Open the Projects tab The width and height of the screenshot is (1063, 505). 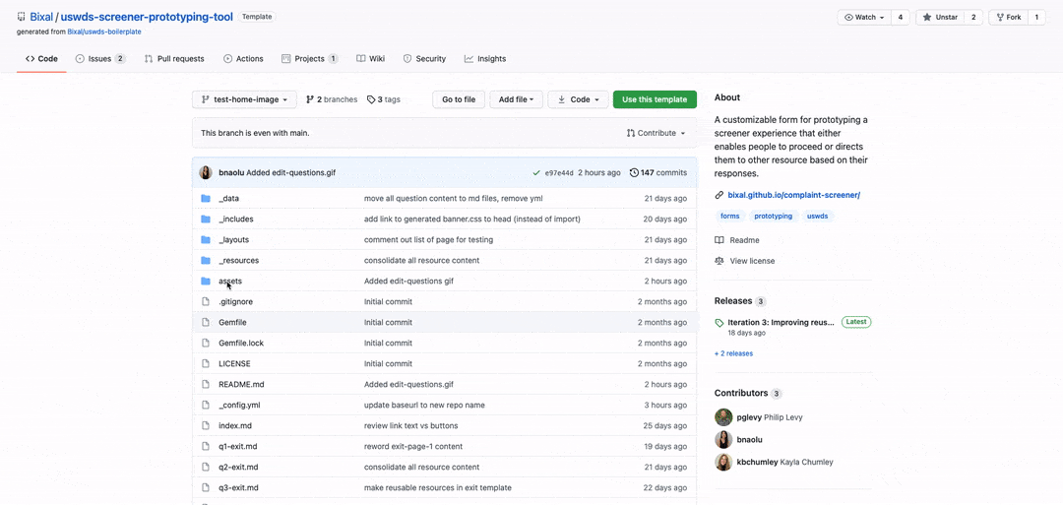pyautogui.click(x=310, y=59)
